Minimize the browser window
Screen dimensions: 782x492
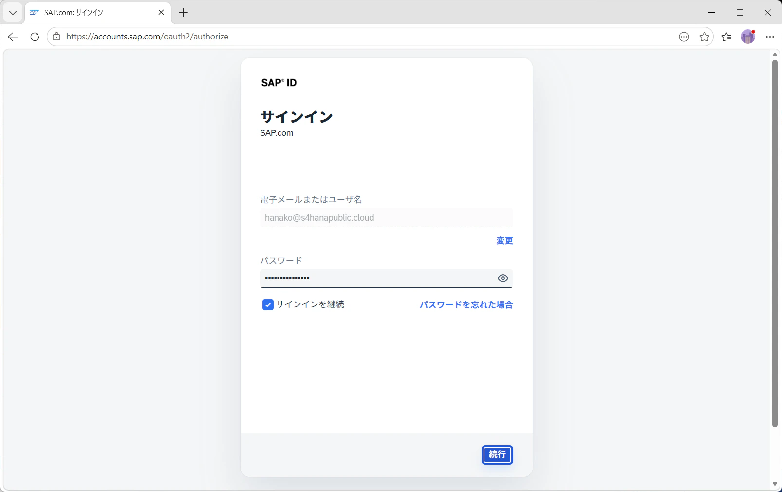[712, 13]
